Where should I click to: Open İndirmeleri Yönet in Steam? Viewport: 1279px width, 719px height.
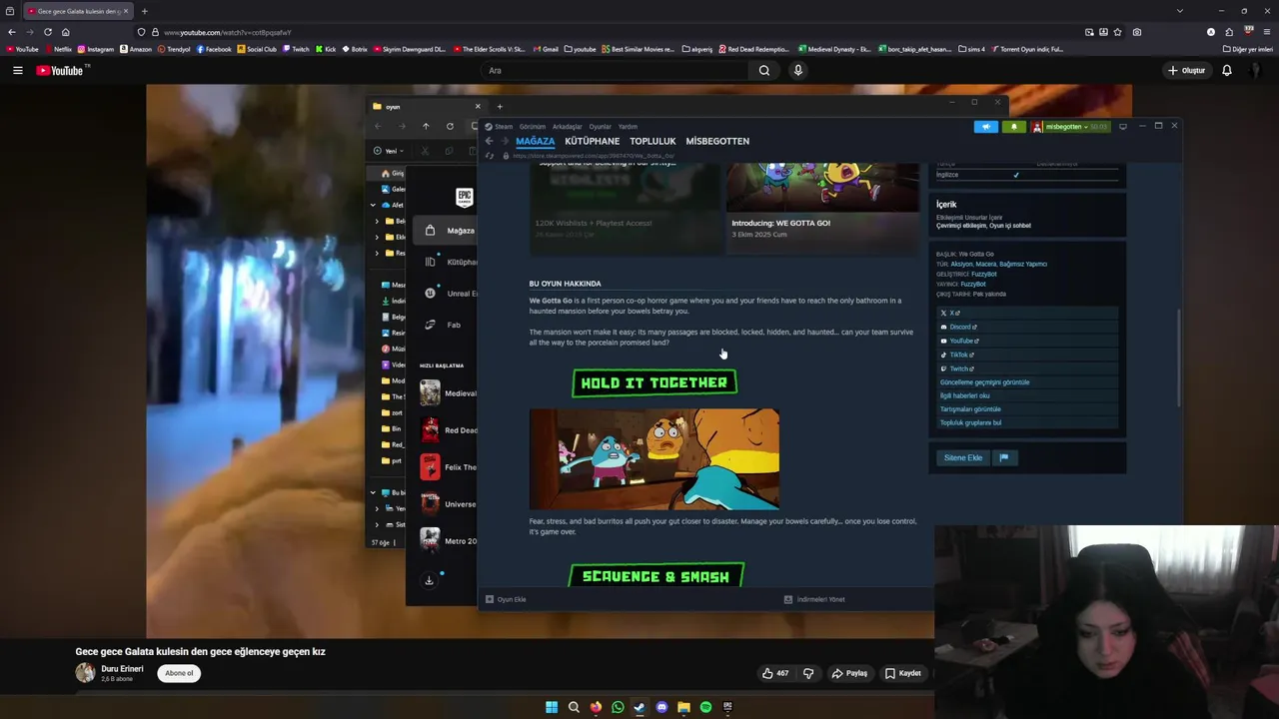[x=814, y=599]
